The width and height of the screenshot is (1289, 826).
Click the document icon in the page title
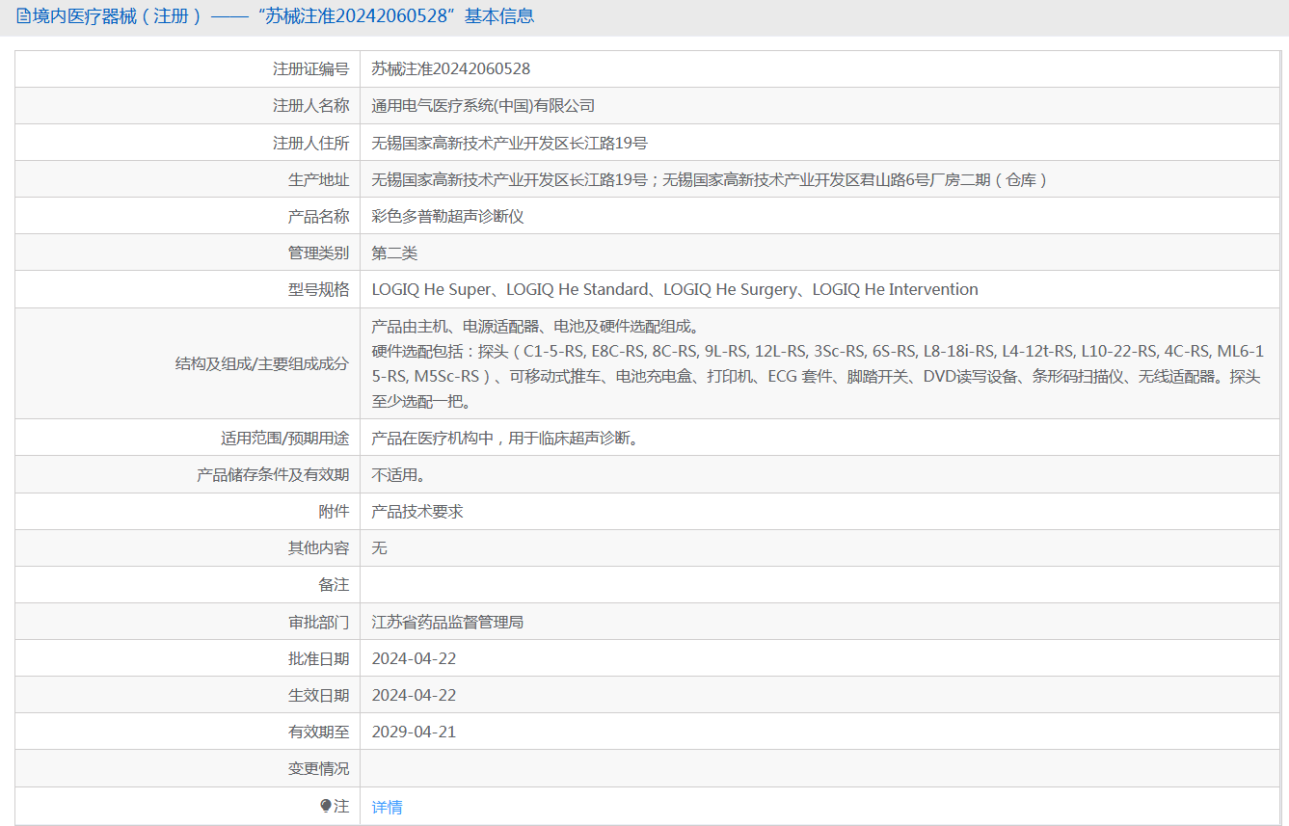pyautogui.click(x=23, y=16)
